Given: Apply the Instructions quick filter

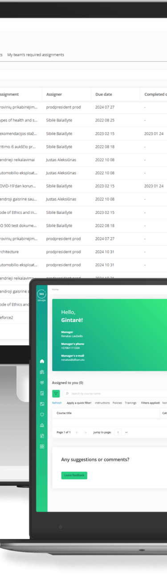Looking at the screenshot, I should tap(102, 403).
